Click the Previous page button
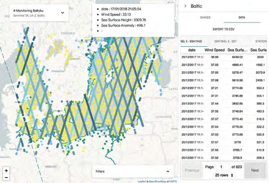The height and width of the screenshot is (183, 269). click(192, 170)
